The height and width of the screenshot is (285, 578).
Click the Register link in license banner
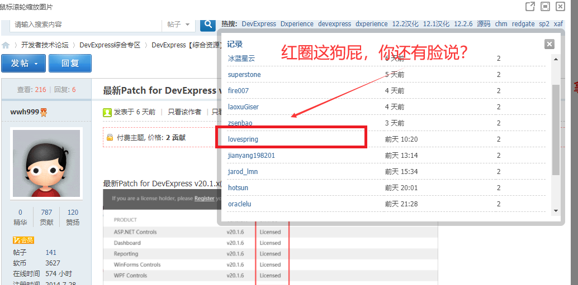(x=204, y=198)
